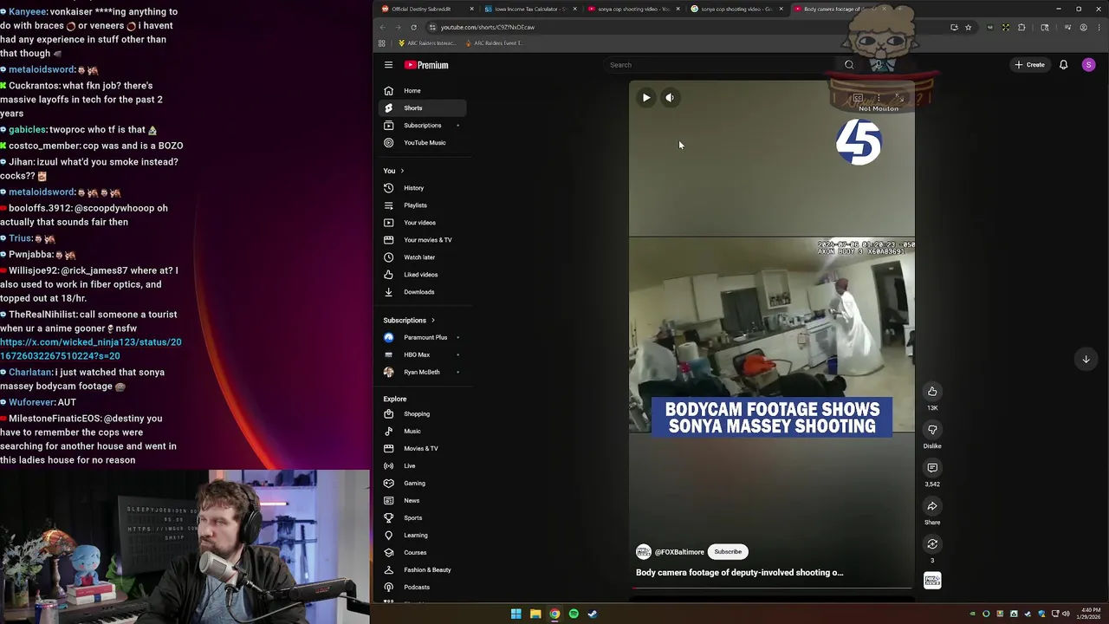Play the Shorts video
Image resolution: width=1109 pixels, height=624 pixels.
pyautogui.click(x=645, y=98)
